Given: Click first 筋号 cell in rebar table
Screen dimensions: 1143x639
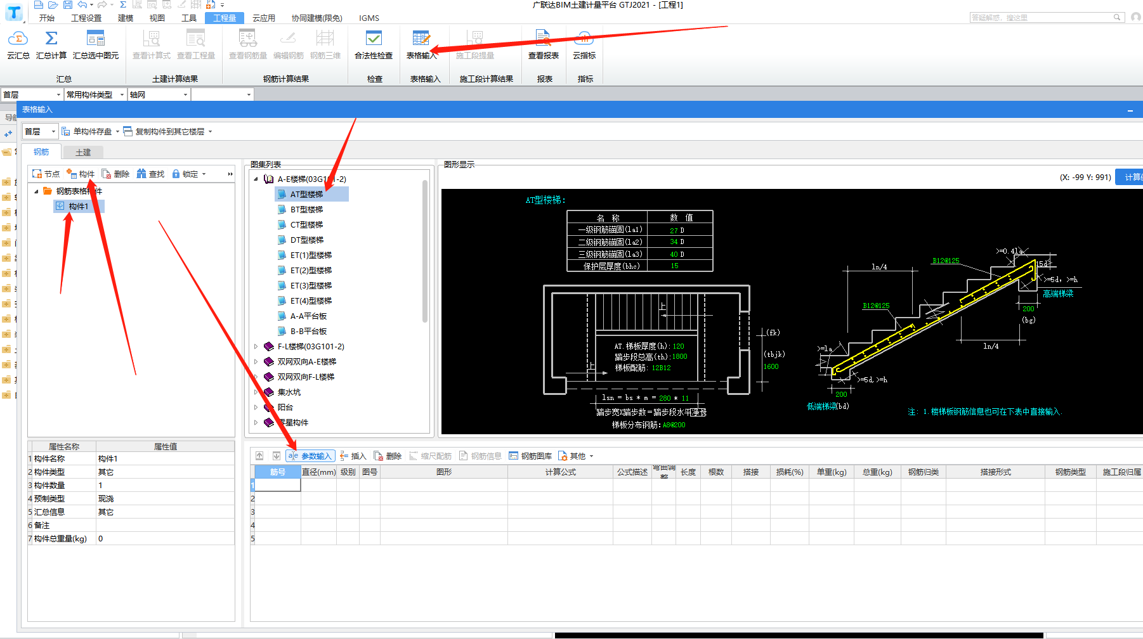Looking at the screenshot, I should coord(277,485).
